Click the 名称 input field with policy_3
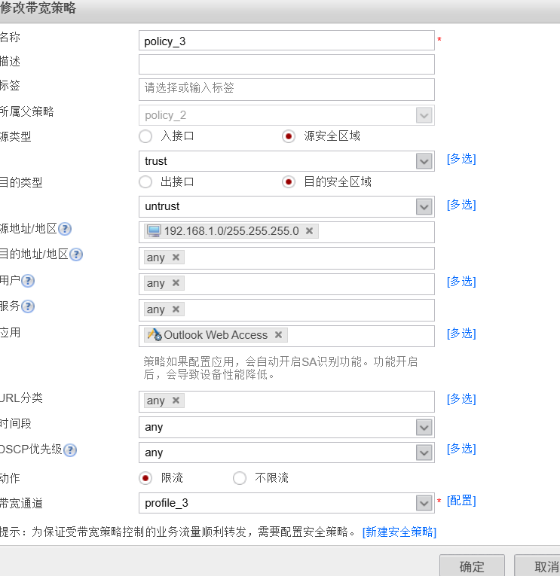This screenshot has width=560, height=576. [x=287, y=41]
